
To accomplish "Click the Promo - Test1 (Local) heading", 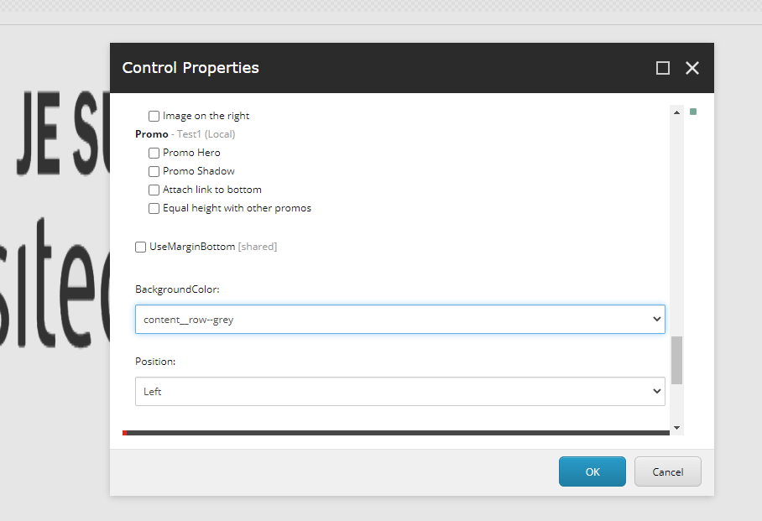I will [185, 134].
